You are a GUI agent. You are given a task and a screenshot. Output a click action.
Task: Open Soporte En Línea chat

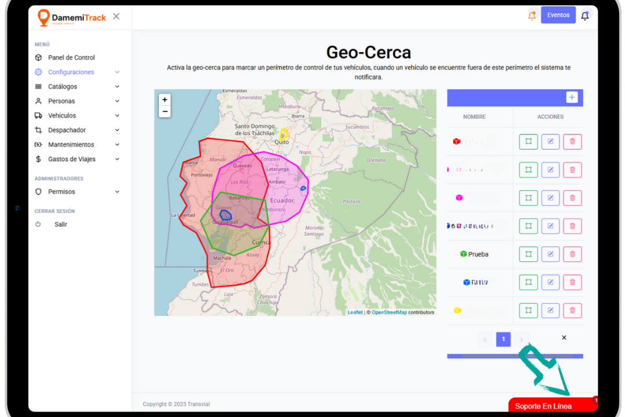[x=543, y=406]
